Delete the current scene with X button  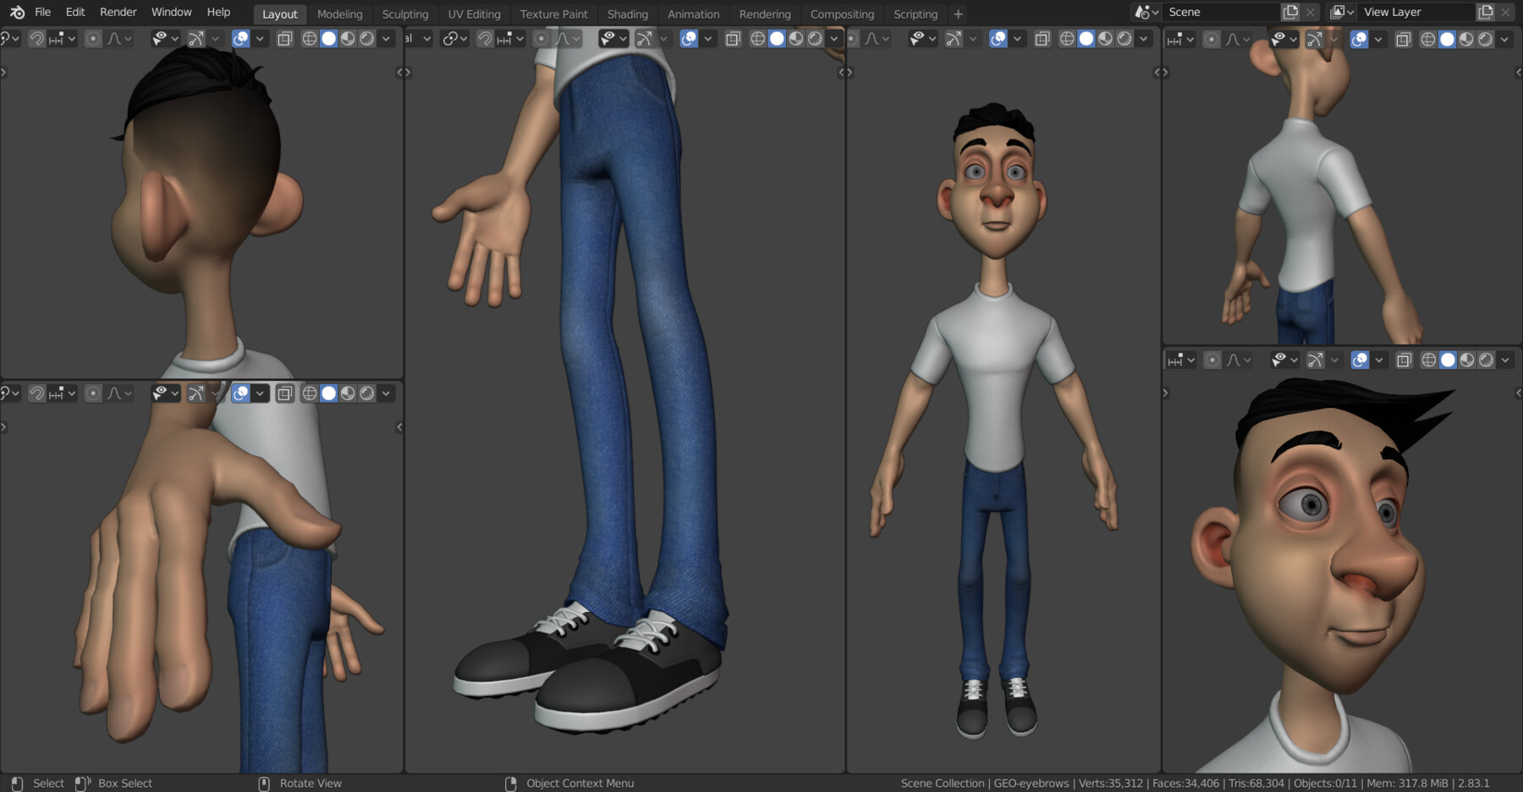(1311, 13)
